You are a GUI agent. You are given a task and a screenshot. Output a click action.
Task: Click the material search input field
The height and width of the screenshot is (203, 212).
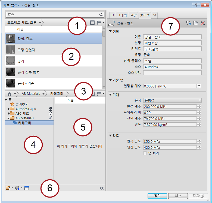pos(53,15)
